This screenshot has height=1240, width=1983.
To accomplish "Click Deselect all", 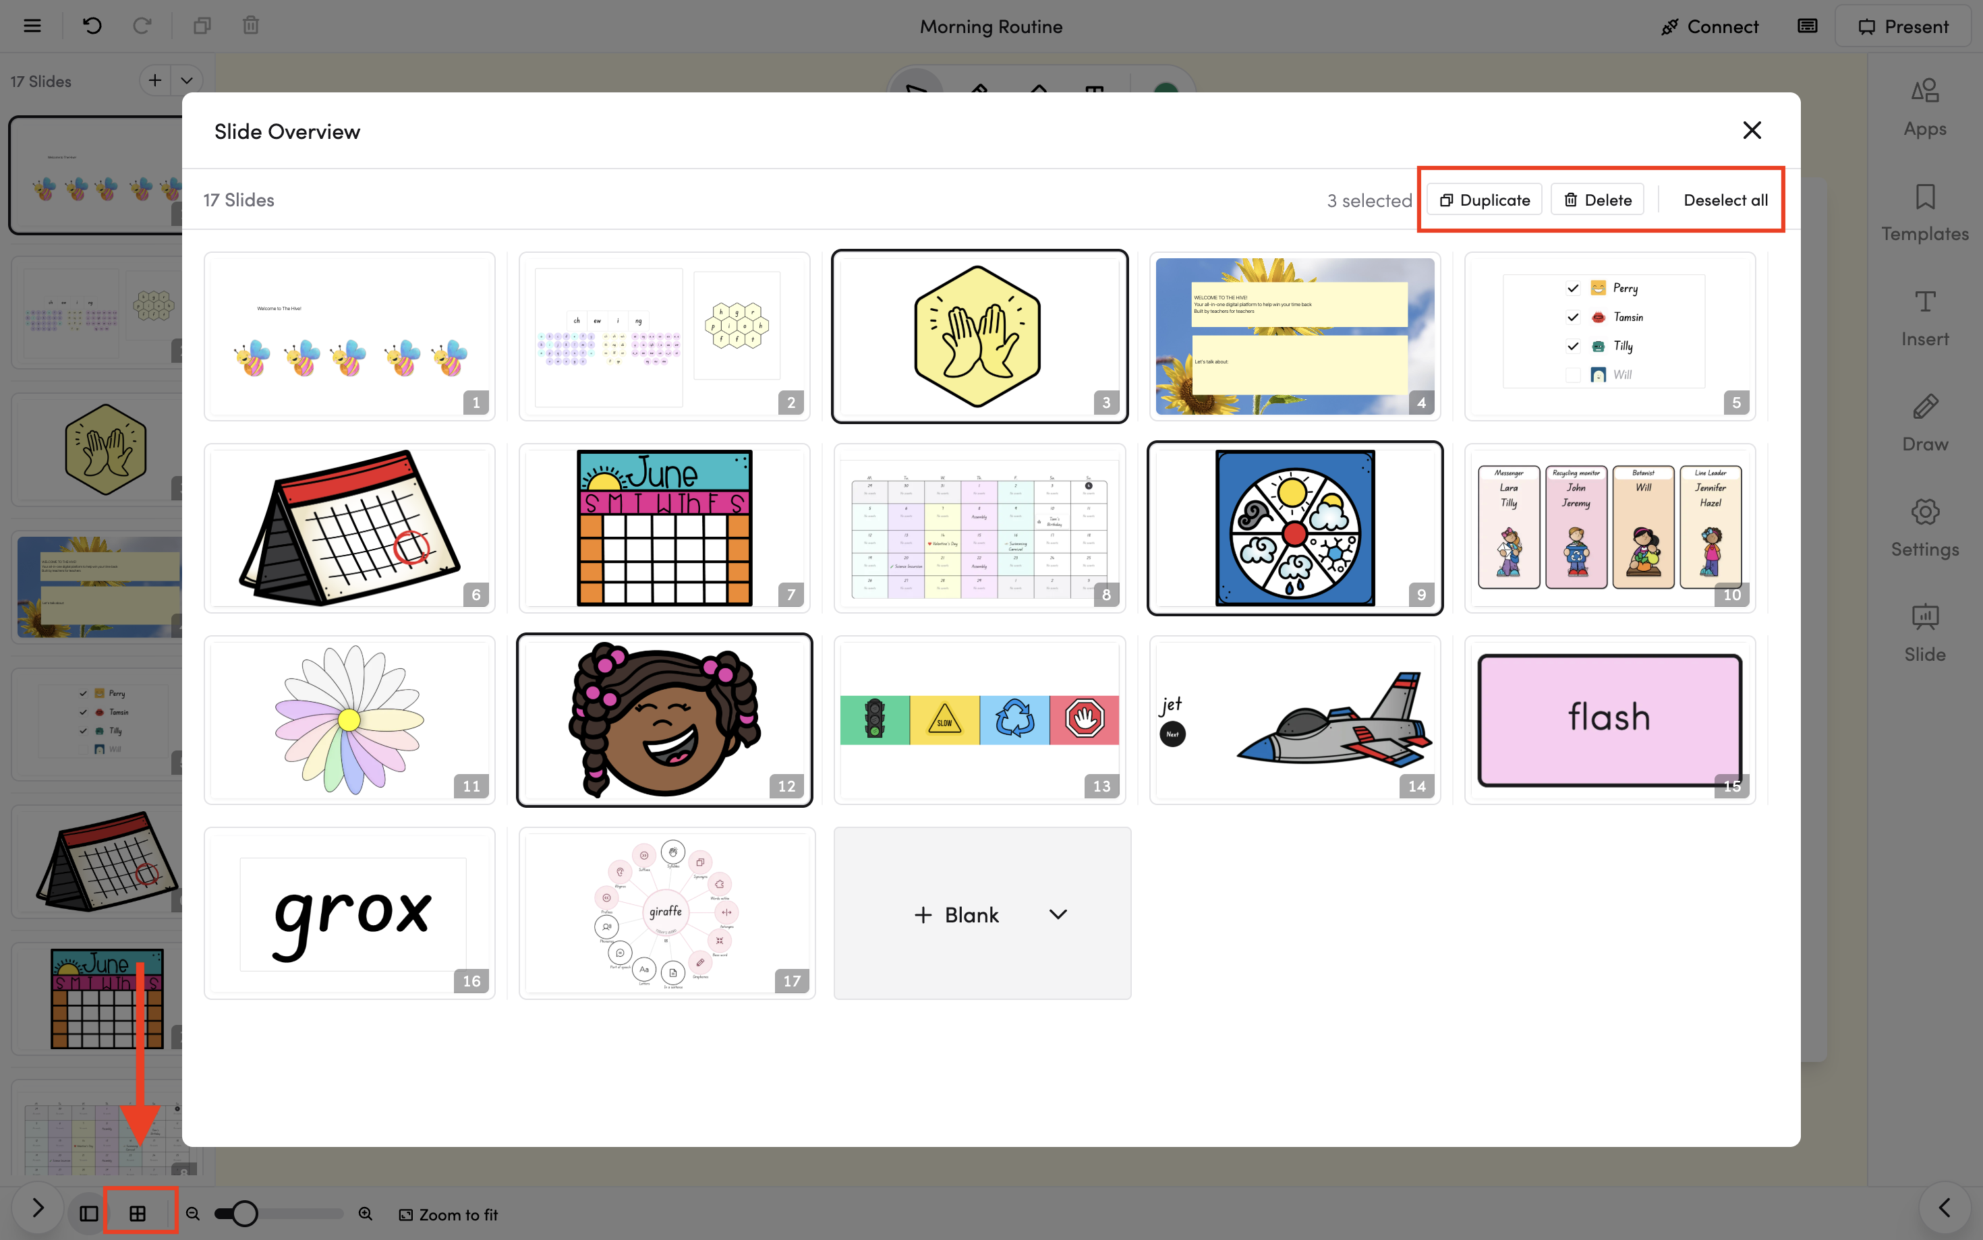I will (1725, 200).
